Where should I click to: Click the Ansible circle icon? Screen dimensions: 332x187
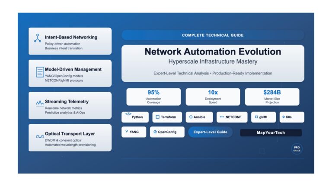pos(191,117)
